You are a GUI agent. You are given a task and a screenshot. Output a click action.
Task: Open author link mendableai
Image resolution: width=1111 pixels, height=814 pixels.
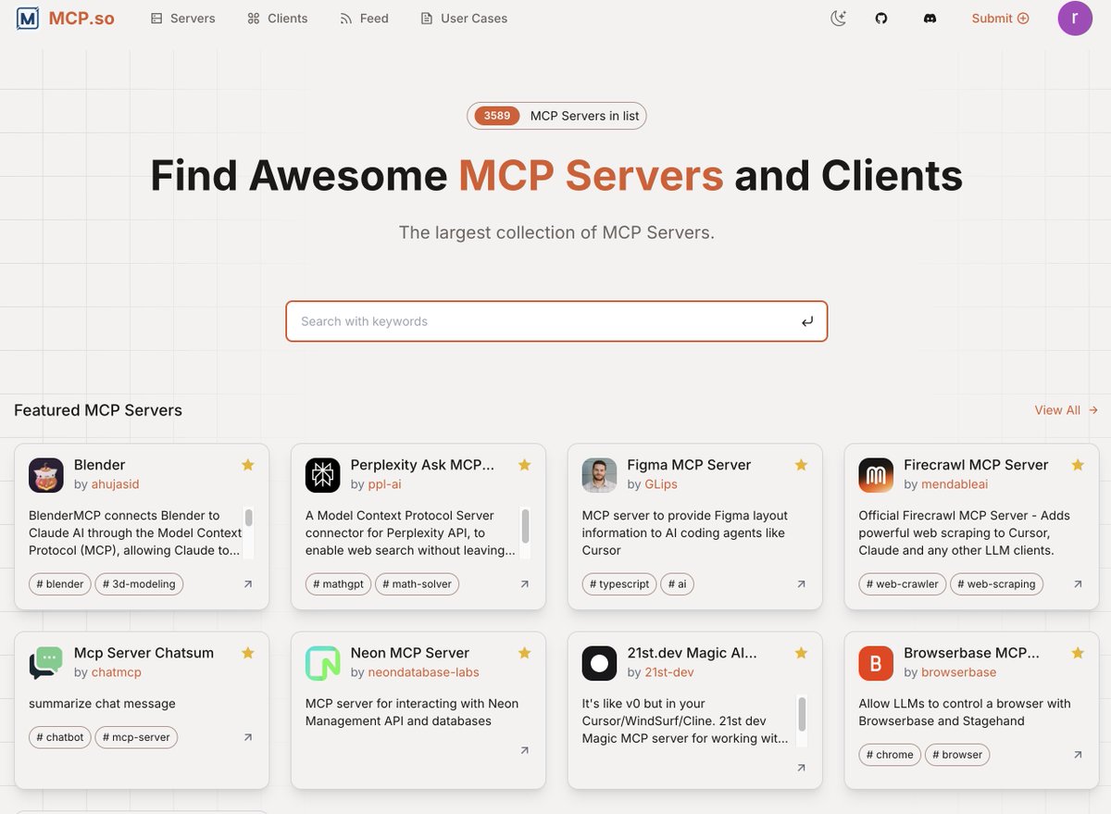(x=955, y=484)
